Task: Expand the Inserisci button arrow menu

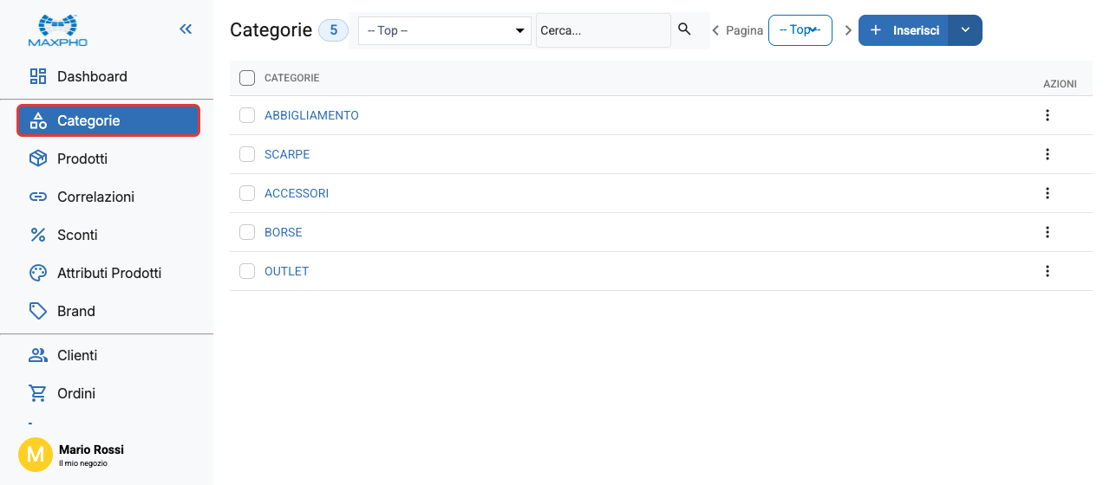Action: point(966,30)
